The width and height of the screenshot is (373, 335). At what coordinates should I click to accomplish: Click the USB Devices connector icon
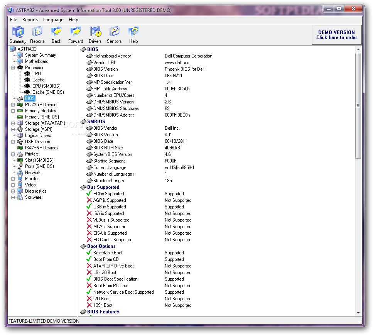(20, 142)
